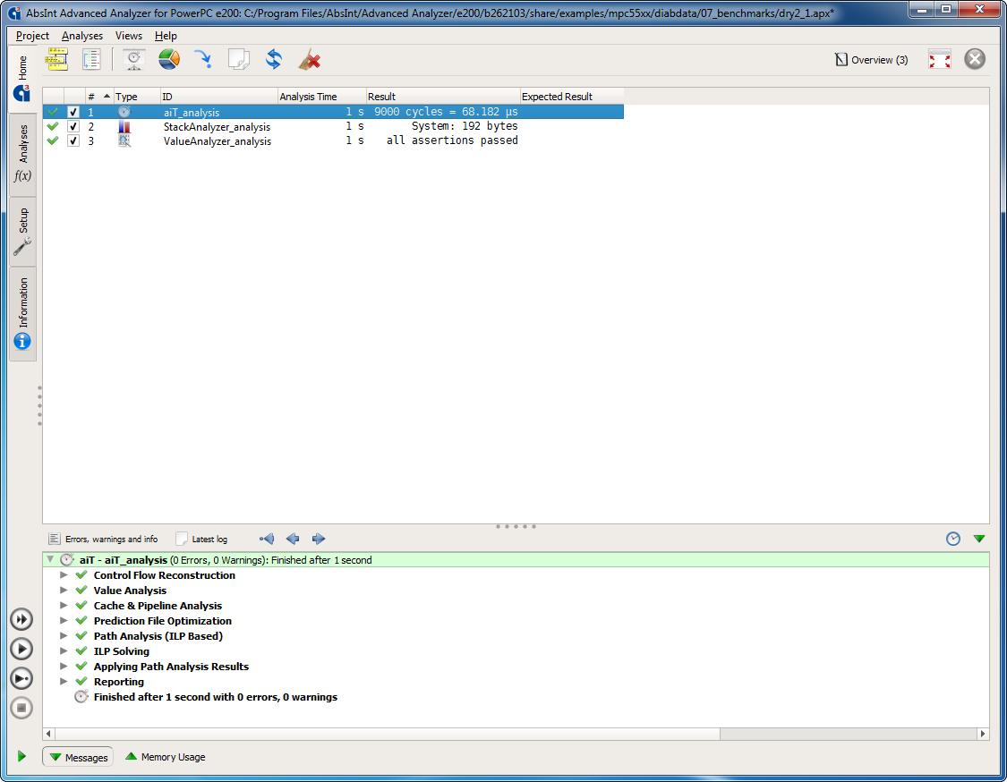Click the round play analysis button
Screen dimensions: 1007x782
21,649
